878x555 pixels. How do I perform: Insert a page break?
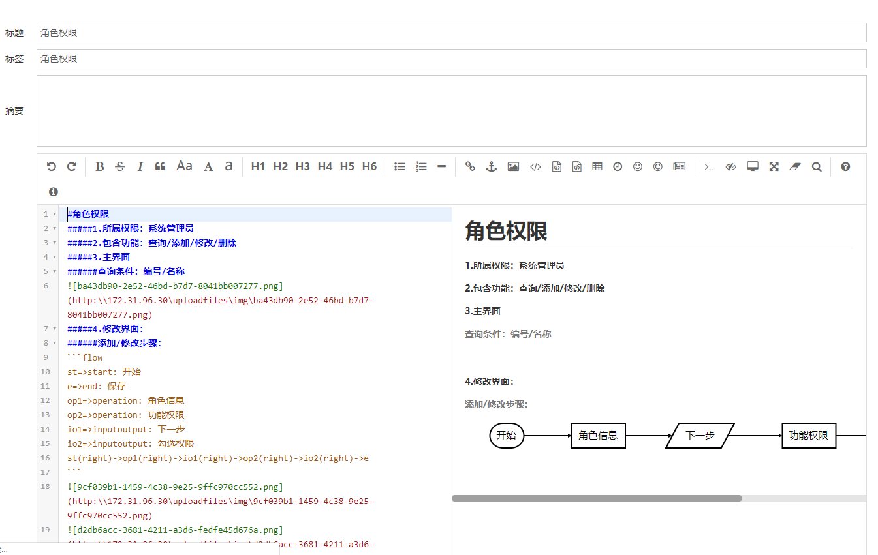pyautogui.click(x=680, y=167)
